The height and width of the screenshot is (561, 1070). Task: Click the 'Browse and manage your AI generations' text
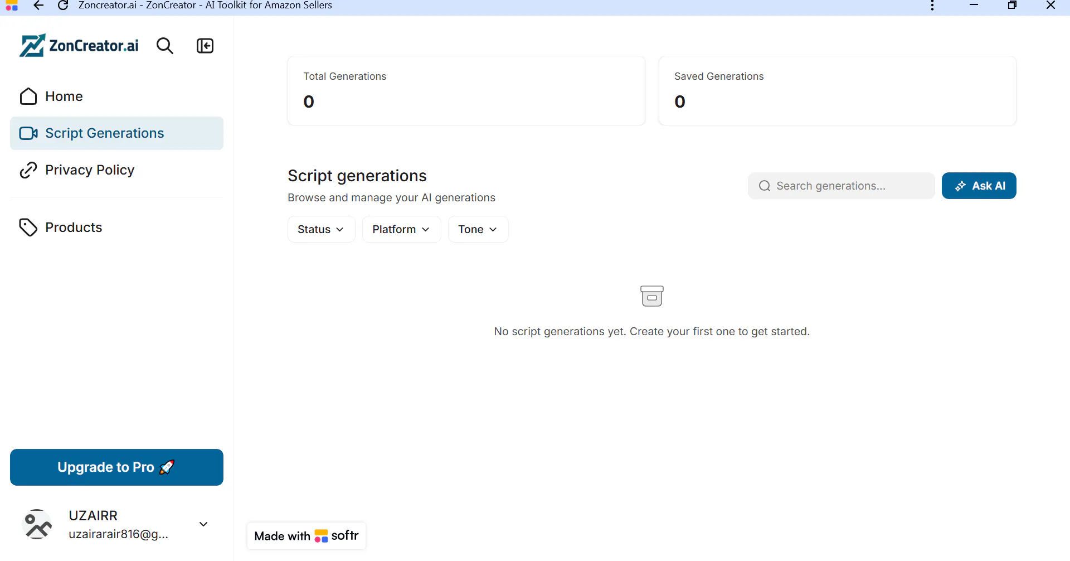pos(391,198)
